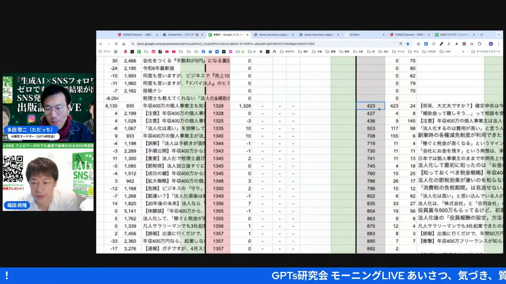Click the search icon in the address bar

pos(402,44)
